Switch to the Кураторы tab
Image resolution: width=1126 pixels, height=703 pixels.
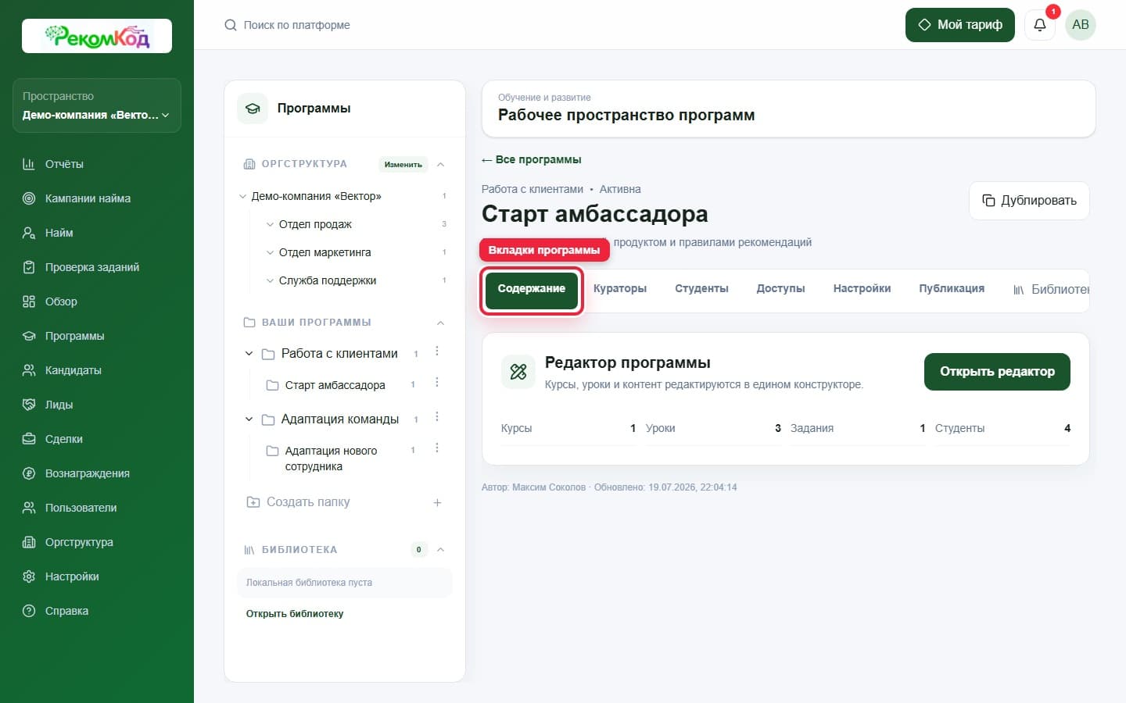click(620, 289)
